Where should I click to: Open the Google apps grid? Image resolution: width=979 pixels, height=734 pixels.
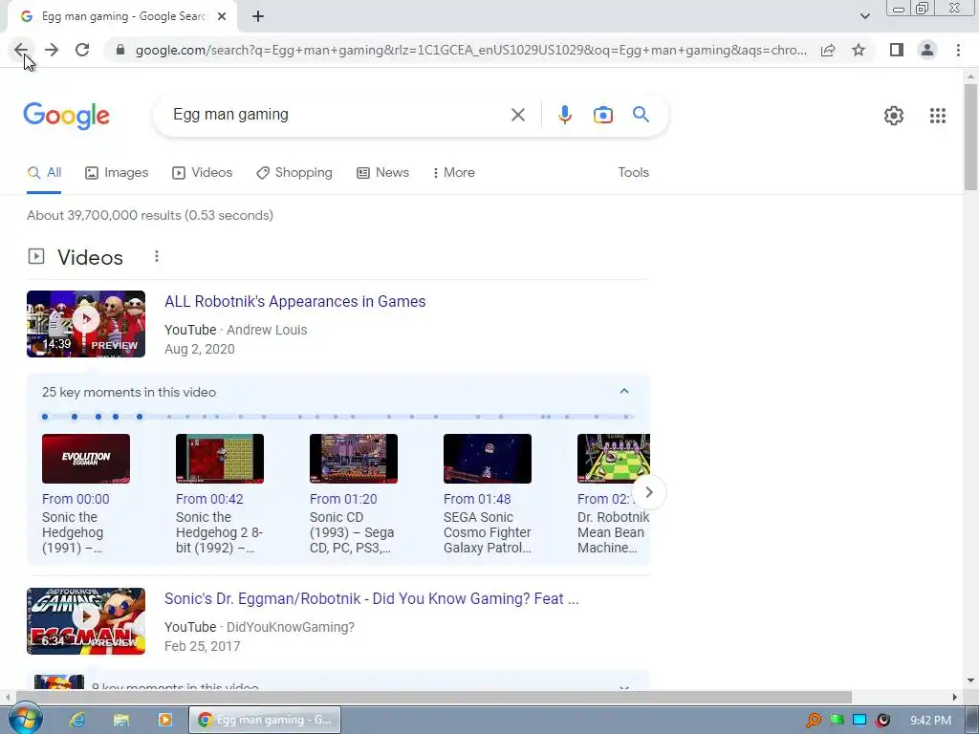(x=938, y=116)
